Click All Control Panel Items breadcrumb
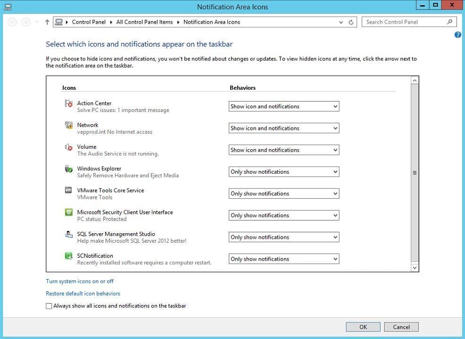Image resolution: width=465 pixels, height=339 pixels. pos(144,22)
